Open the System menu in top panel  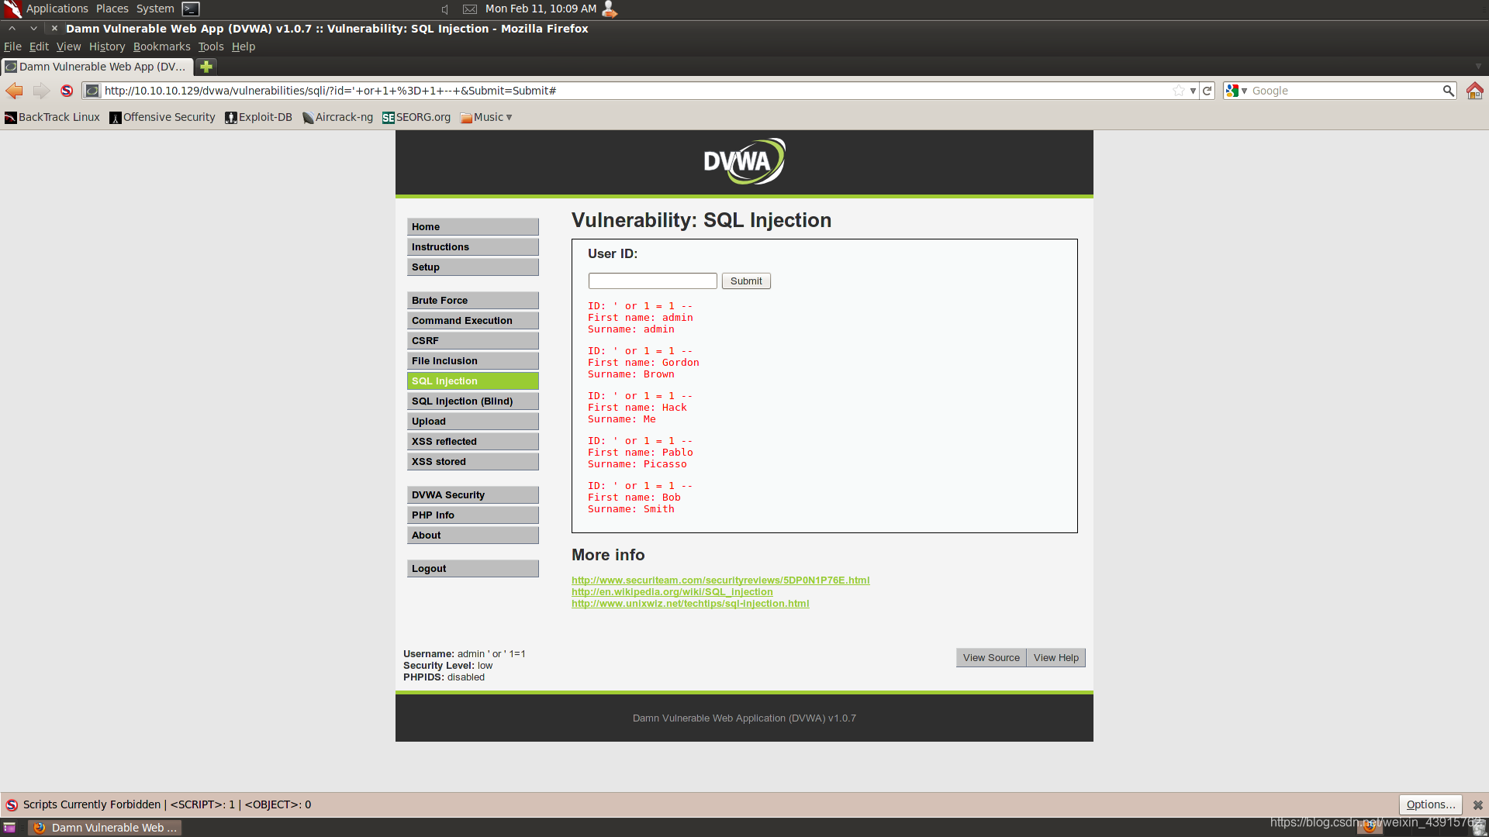click(x=155, y=9)
